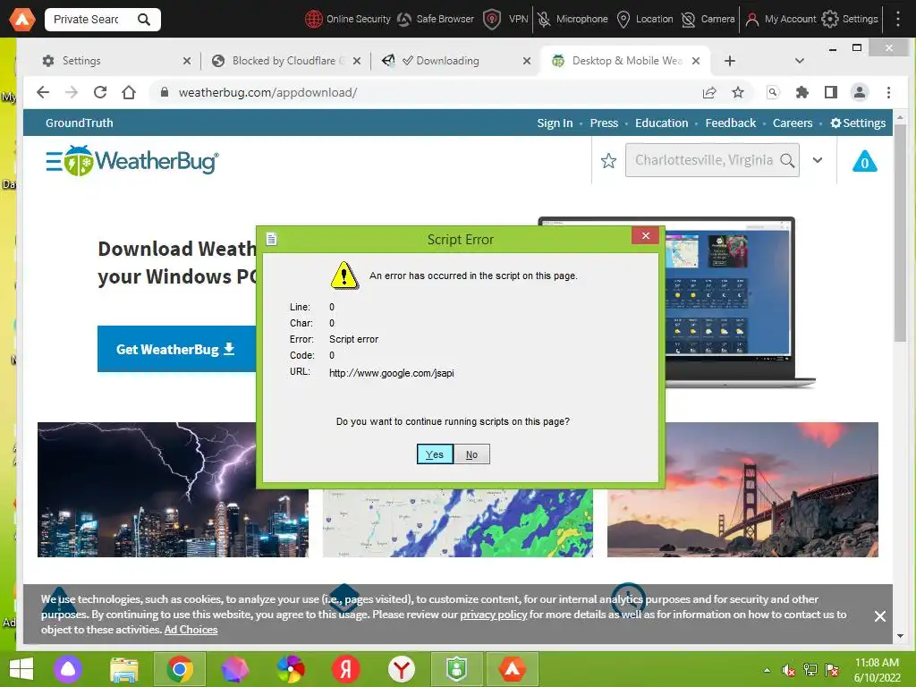Click Yes in Script Error dialog
The height and width of the screenshot is (687, 916).
pos(435,454)
